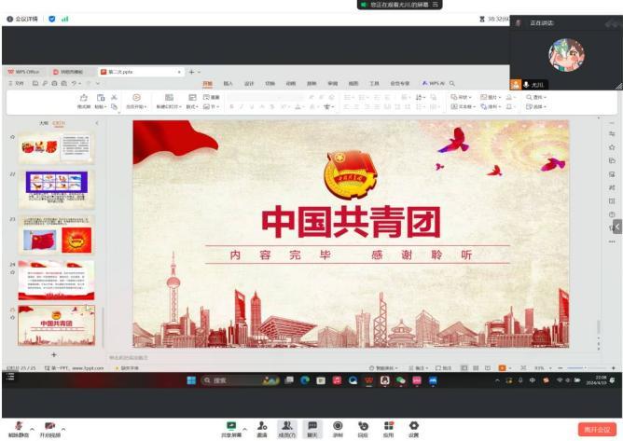Screen dimensions: 623x441
Task: Select the 动画 ribbon tab
Action: tap(291, 83)
